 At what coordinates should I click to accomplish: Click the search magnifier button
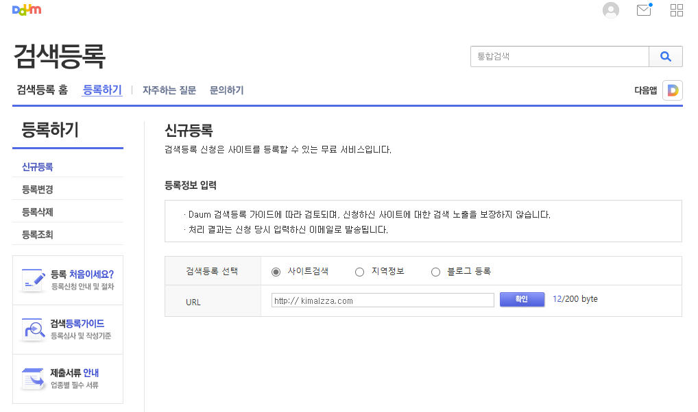[665, 56]
